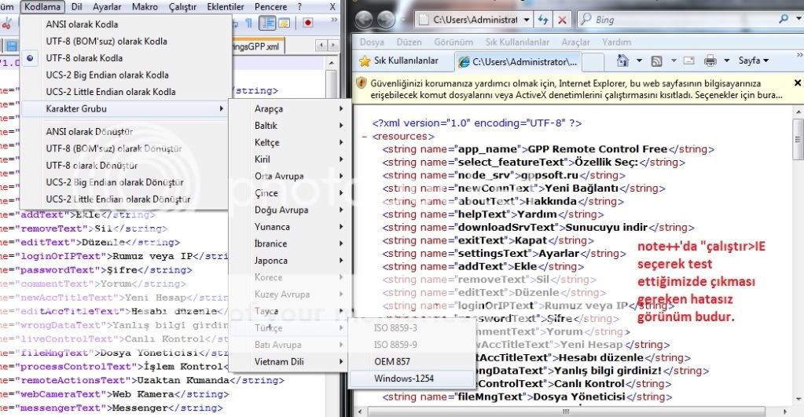Click the printer icon in IE toolbar
This screenshot has width=804, height=417.
710,60
